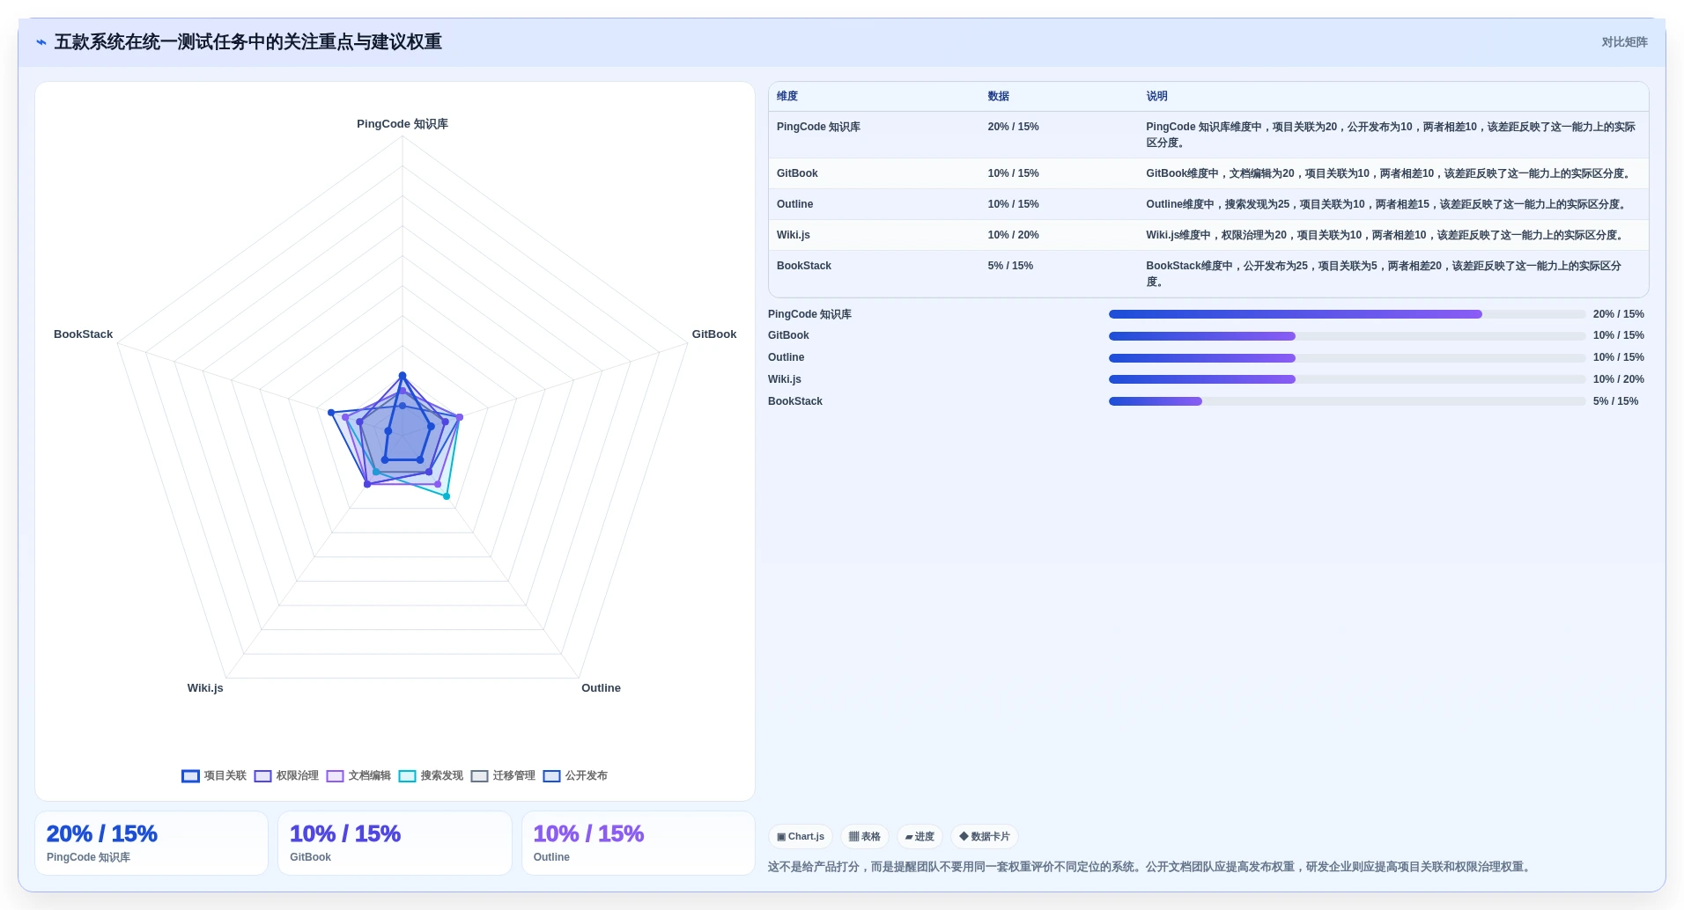Click the 表格 tag chip
This screenshot has height=910, width=1684.
pyautogui.click(x=865, y=837)
